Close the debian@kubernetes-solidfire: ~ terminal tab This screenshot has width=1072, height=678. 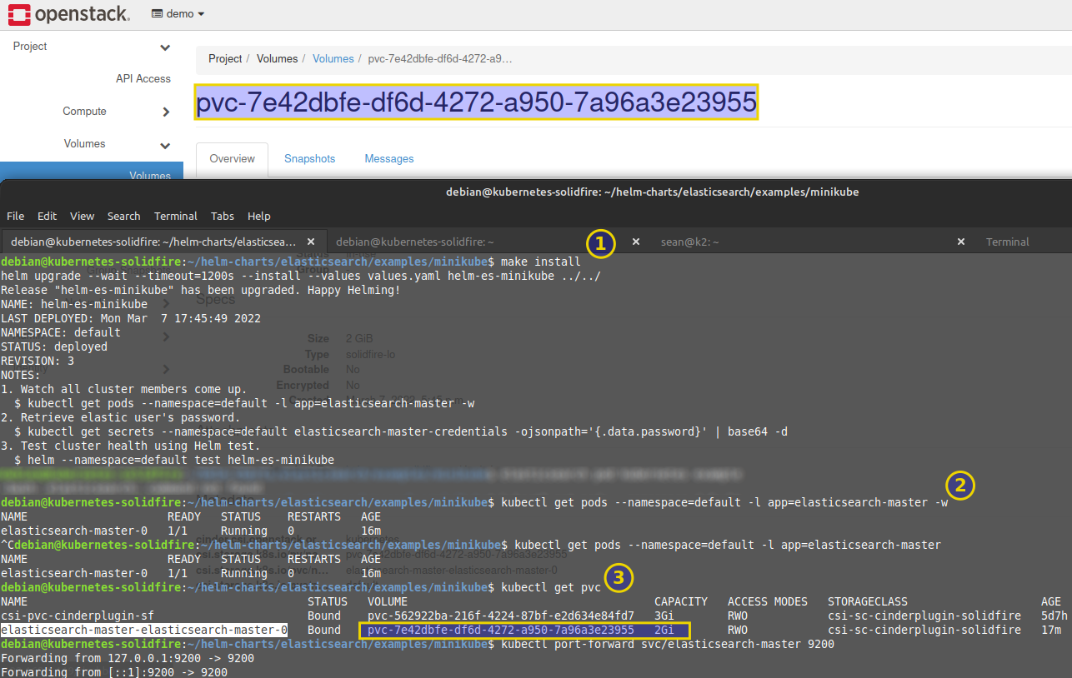tap(635, 242)
